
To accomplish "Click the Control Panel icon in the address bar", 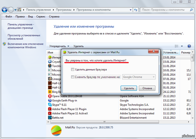I will tap(20, 10).
